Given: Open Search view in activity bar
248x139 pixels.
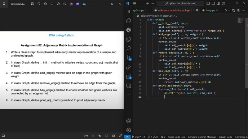Looking at the screenshot, I should click(129, 48).
